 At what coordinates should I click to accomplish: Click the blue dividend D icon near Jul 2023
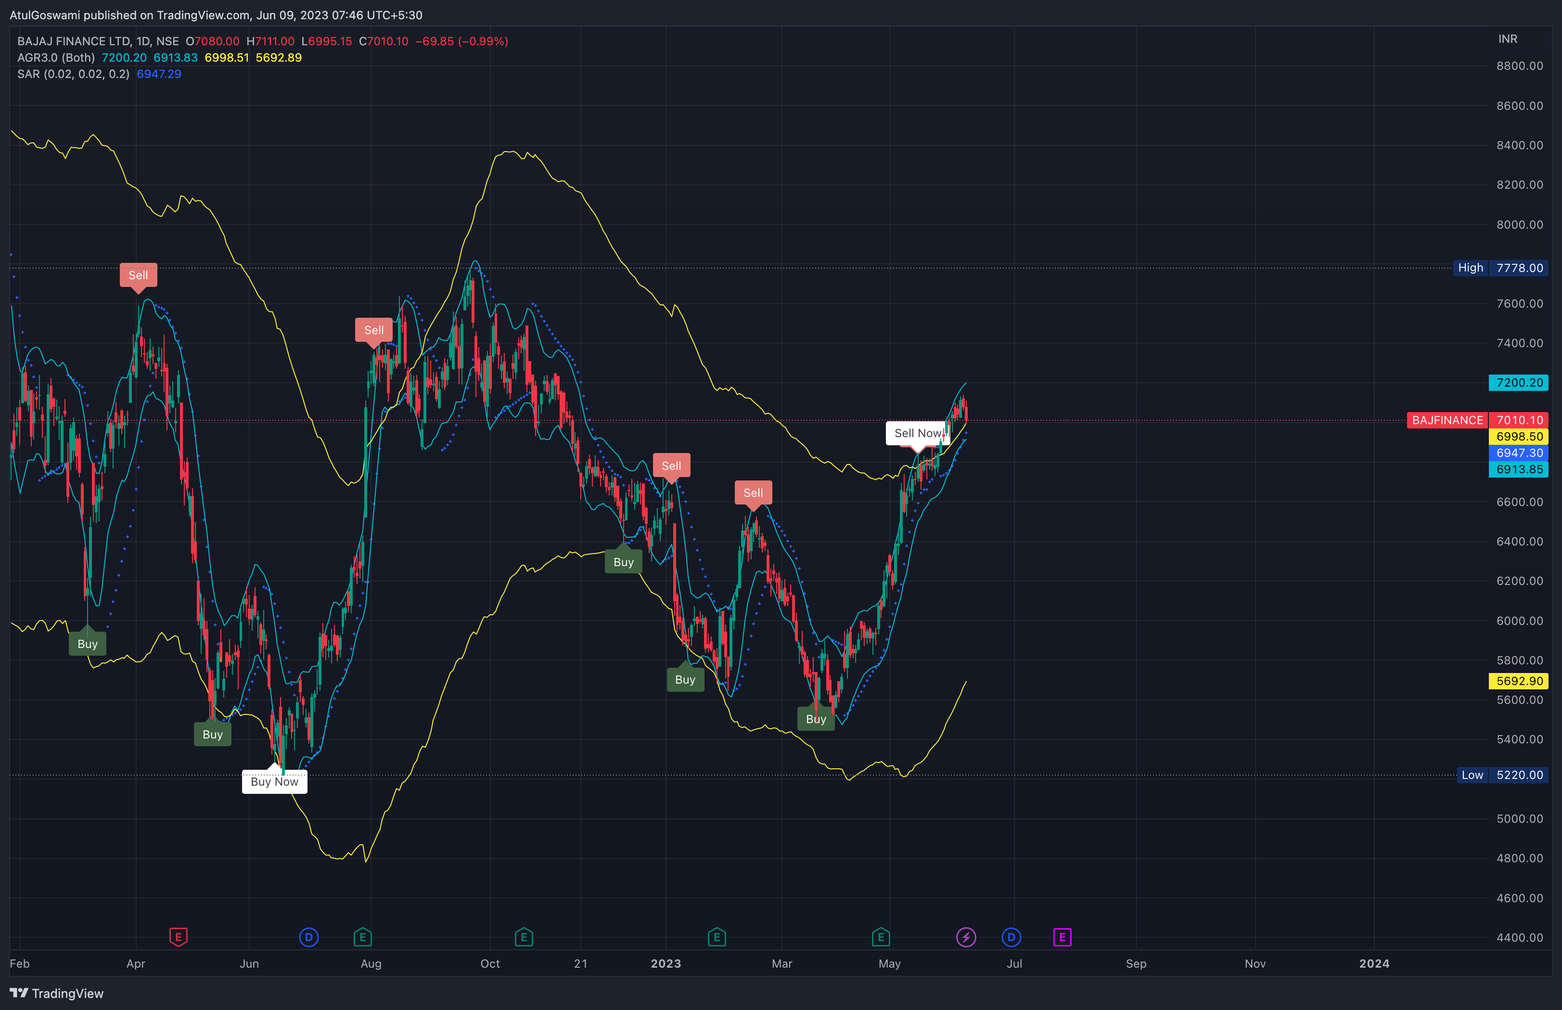(1011, 937)
